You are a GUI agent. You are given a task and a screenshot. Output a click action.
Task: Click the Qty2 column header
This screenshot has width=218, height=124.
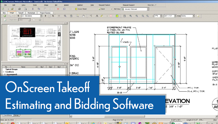pyautogui.click(x=51, y=67)
